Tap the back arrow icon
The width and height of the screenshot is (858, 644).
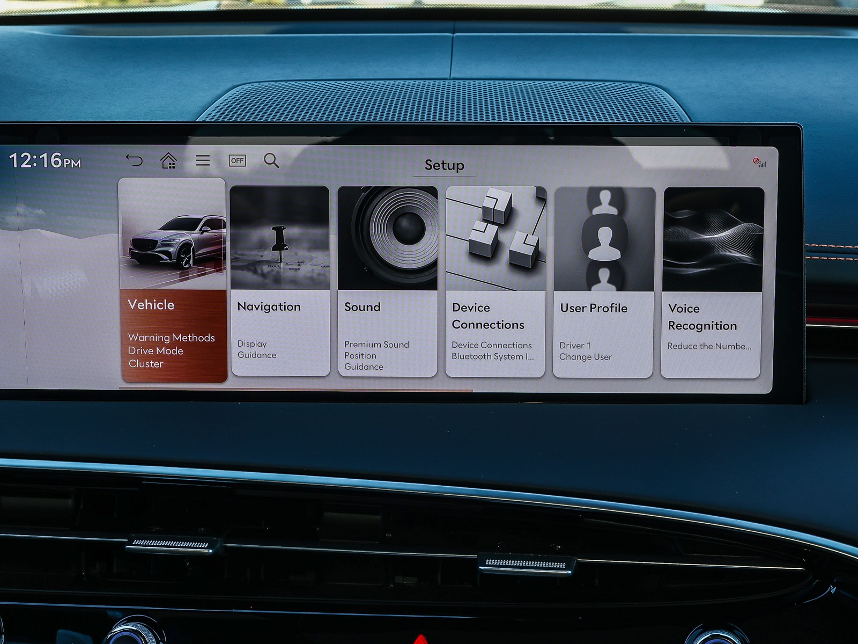click(x=134, y=160)
